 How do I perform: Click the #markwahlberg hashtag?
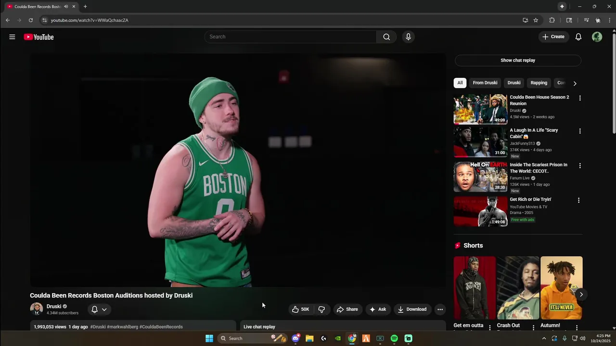[x=122, y=327]
